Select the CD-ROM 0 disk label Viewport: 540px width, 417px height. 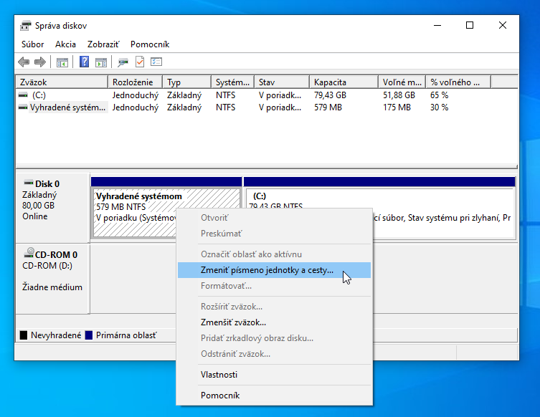[x=51, y=254]
